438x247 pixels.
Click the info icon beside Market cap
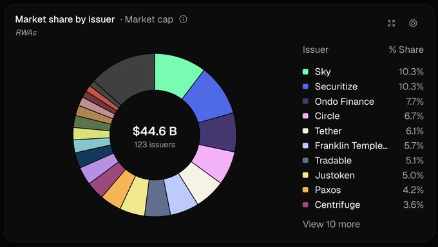tap(183, 19)
